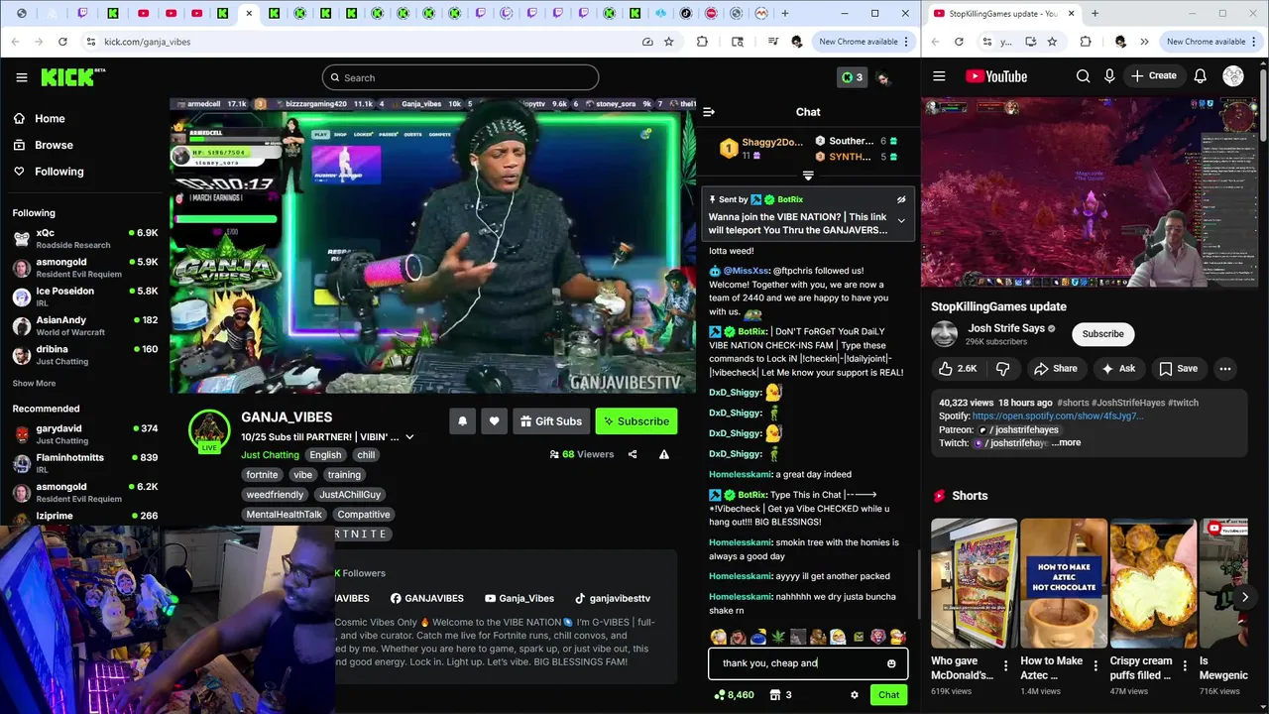Click the chat shop icon

(775, 695)
